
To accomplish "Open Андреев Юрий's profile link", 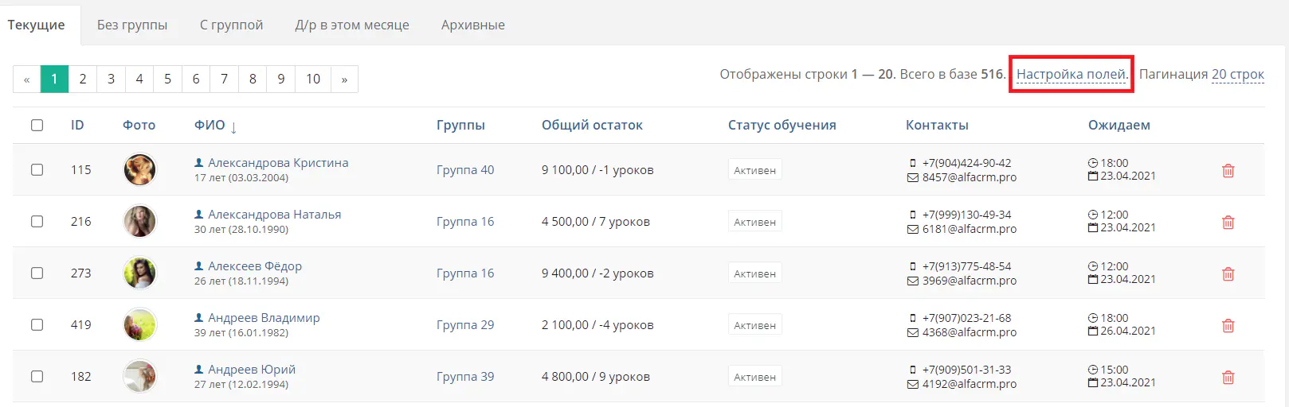I will click(252, 369).
